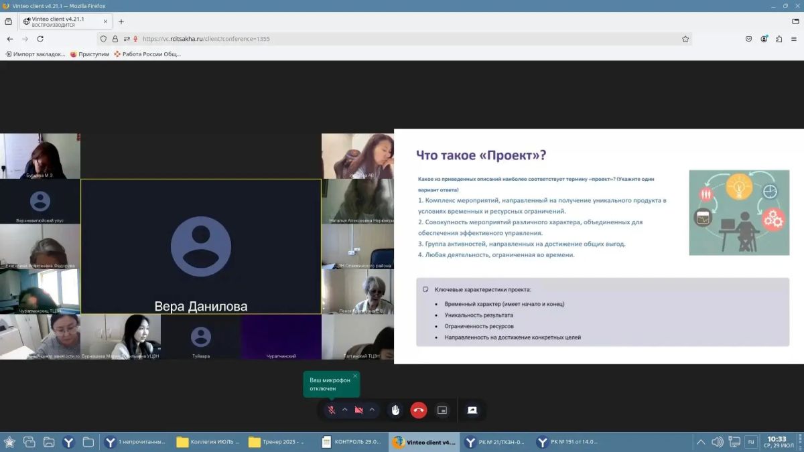Screen dimensions: 804x452
Task: Open microphone options chevron beside mic icon
Action: 345,410
